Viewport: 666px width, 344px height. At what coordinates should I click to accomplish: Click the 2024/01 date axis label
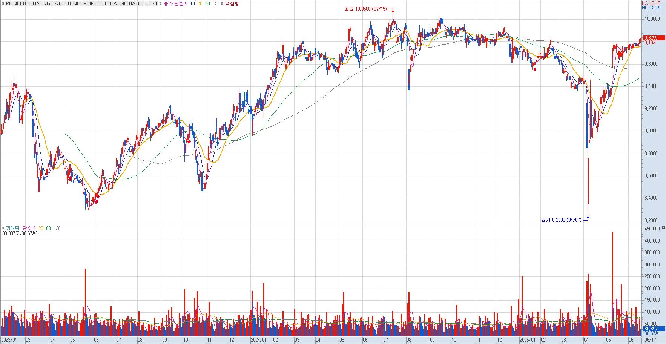point(259,340)
